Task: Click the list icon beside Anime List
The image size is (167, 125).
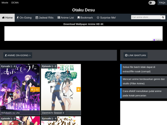Action: pos(59,17)
